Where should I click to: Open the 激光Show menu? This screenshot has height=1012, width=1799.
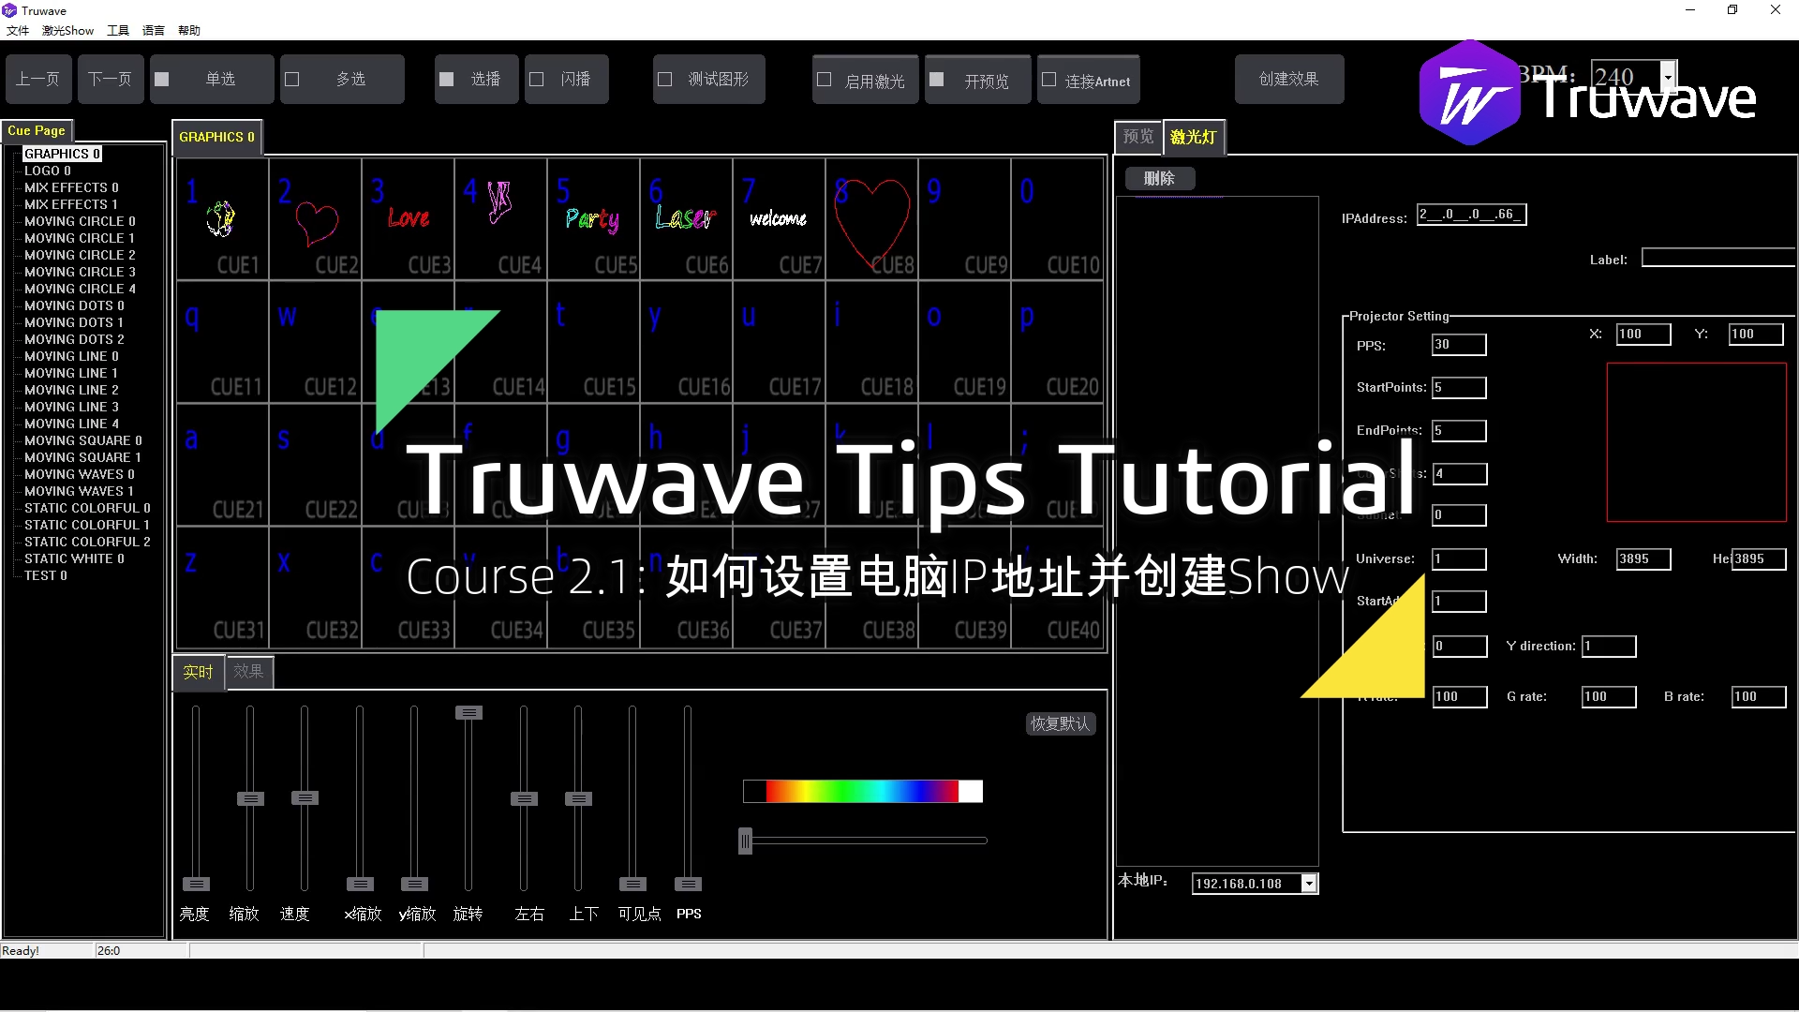pos(67,30)
